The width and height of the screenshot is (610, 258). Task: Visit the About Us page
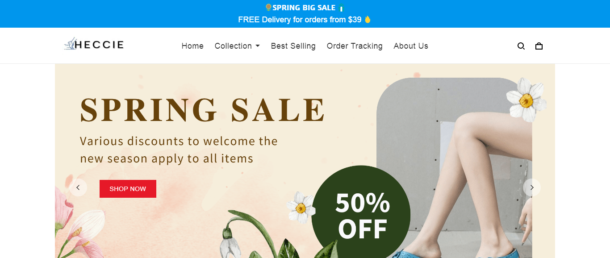[x=411, y=46]
